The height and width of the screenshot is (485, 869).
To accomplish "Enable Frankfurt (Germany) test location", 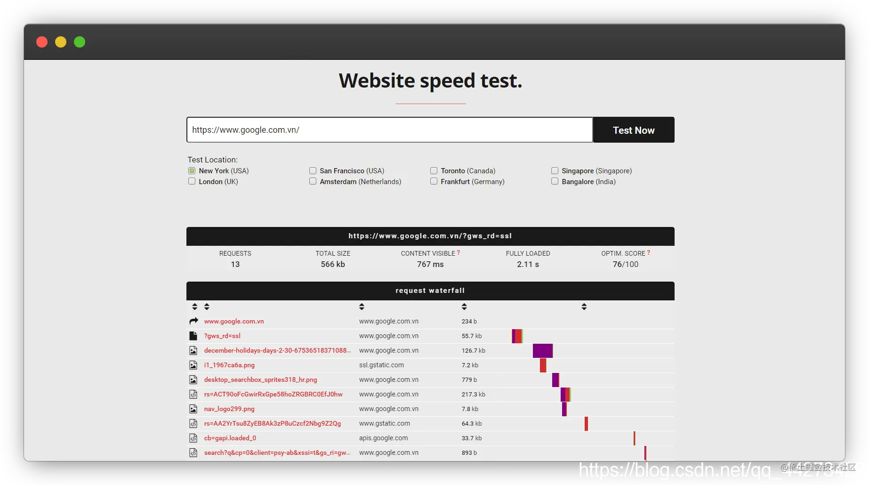I will coord(434,181).
